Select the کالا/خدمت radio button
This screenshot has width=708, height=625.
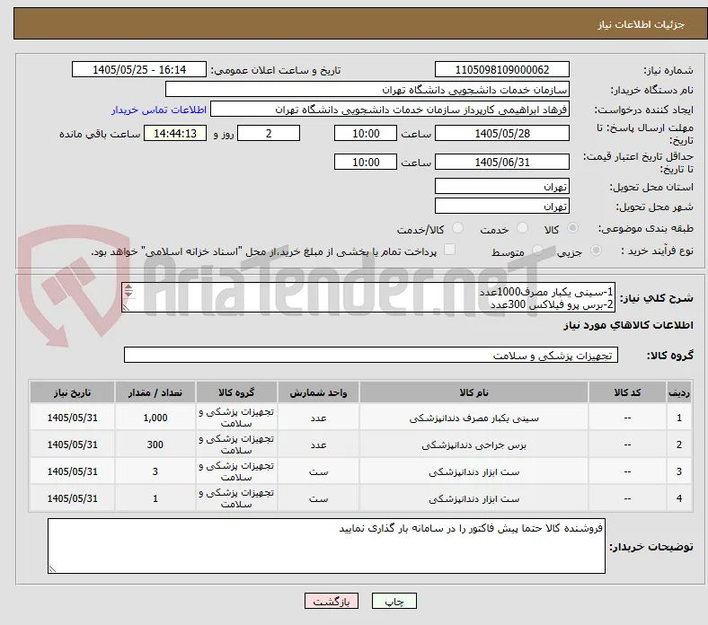[x=458, y=228]
